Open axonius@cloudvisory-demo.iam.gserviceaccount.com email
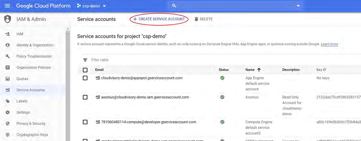This screenshot has height=141, width=361. tap(145, 97)
